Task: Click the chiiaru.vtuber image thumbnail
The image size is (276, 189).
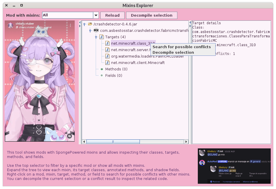Action: [x=40, y=81]
